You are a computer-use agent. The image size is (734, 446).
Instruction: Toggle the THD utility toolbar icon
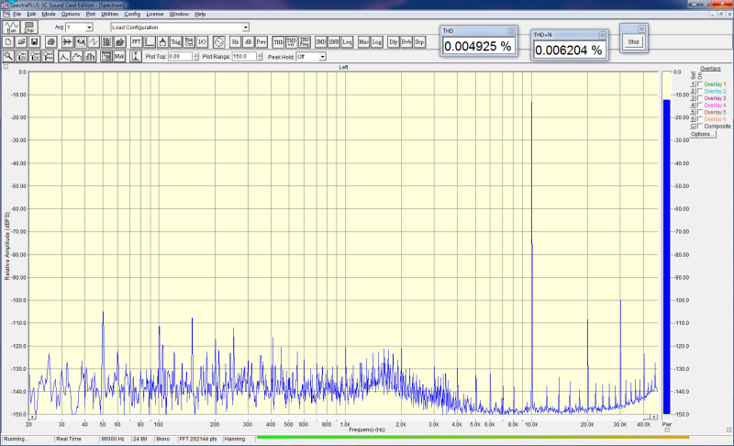278,42
